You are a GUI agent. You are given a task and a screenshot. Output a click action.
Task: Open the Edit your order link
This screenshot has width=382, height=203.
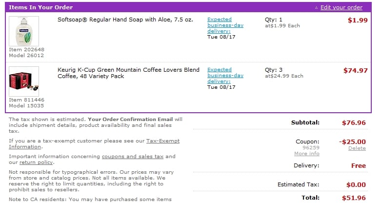click(x=341, y=7)
